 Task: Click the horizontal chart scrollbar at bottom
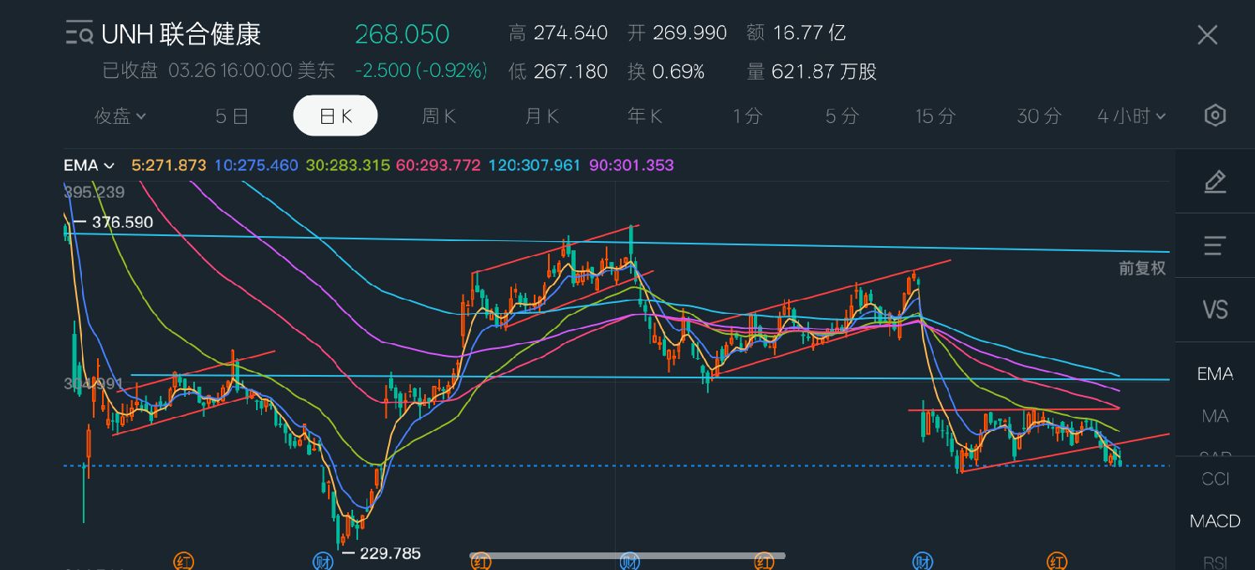click(627, 555)
